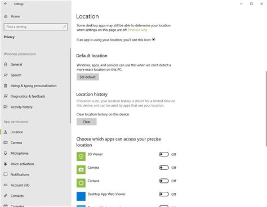Image resolution: width=267 pixels, height=207 pixels.
Task: Click the Microphone sidebar icon
Action: 6,153
